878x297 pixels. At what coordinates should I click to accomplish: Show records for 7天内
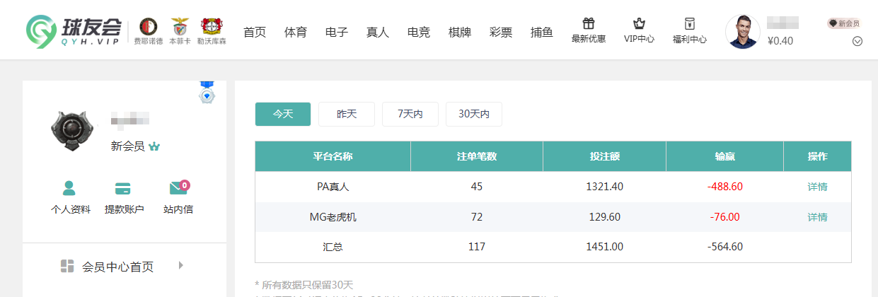pos(410,114)
